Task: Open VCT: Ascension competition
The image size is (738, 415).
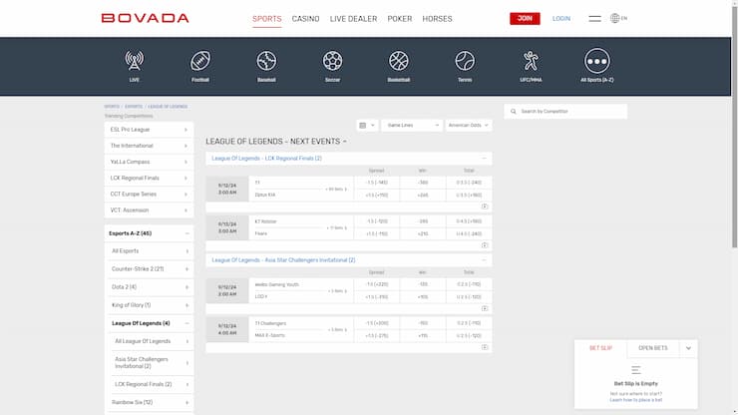Action: coord(149,210)
